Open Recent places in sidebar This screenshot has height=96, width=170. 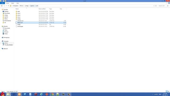tap(8, 21)
